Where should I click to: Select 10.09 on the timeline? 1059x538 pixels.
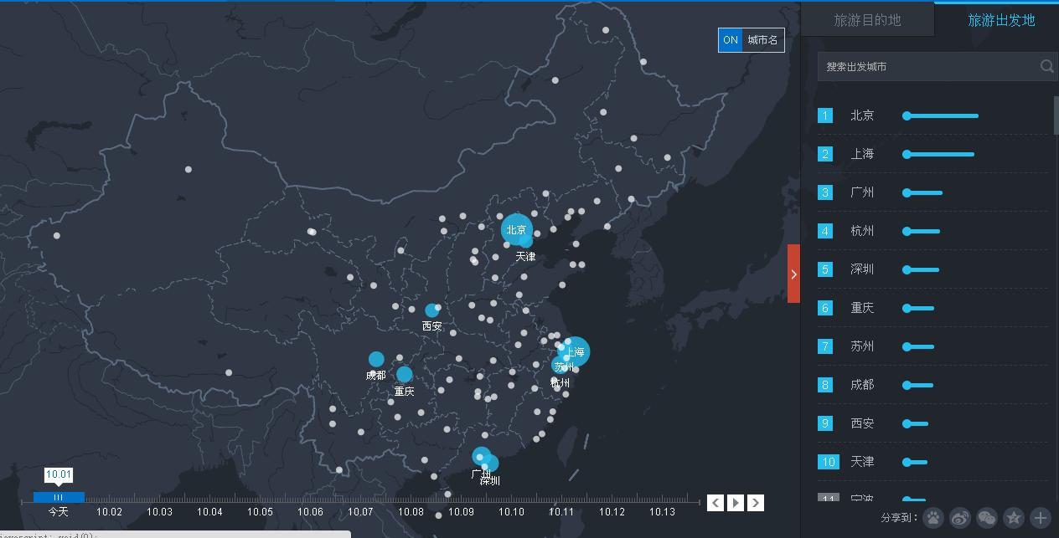click(x=461, y=511)
